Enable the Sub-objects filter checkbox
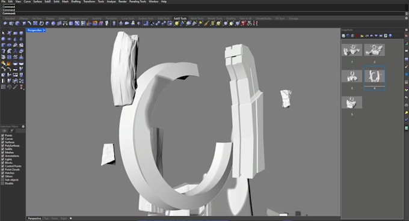This screenshot has width=409, height=221. (2, 180)
